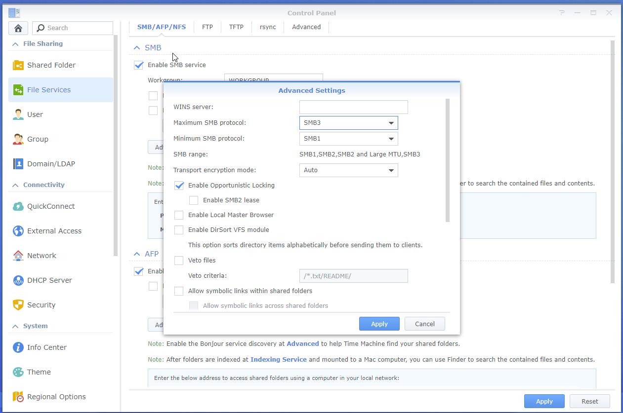Tick the Veto files checkbox
The width and height of the screenshot is (623, 413).
point(179,261)
